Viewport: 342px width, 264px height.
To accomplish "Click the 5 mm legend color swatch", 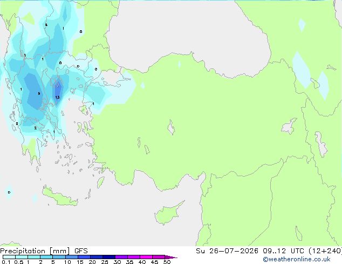I will pyautogui.click(x=59, y=257).
